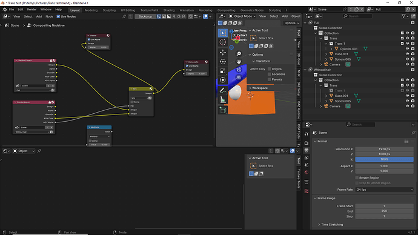Viewport: 418px width, 235px height.
Task: Select the Measure tool
Action: pyautogui.click(x=222, y=100)
